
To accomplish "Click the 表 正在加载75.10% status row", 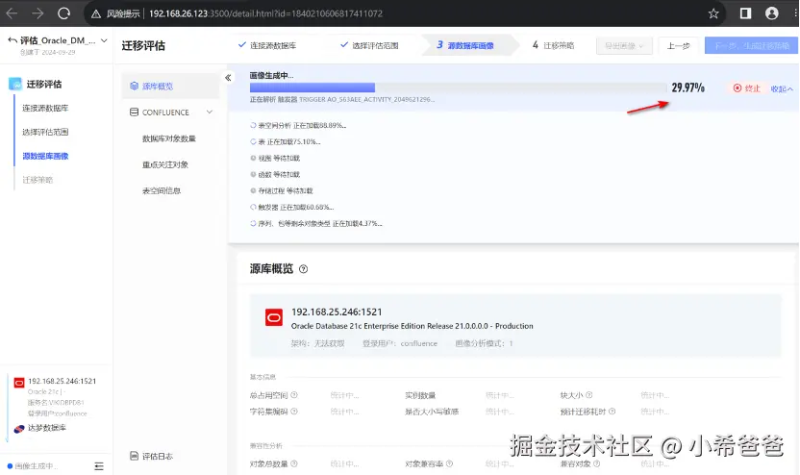I will [286, 141].
